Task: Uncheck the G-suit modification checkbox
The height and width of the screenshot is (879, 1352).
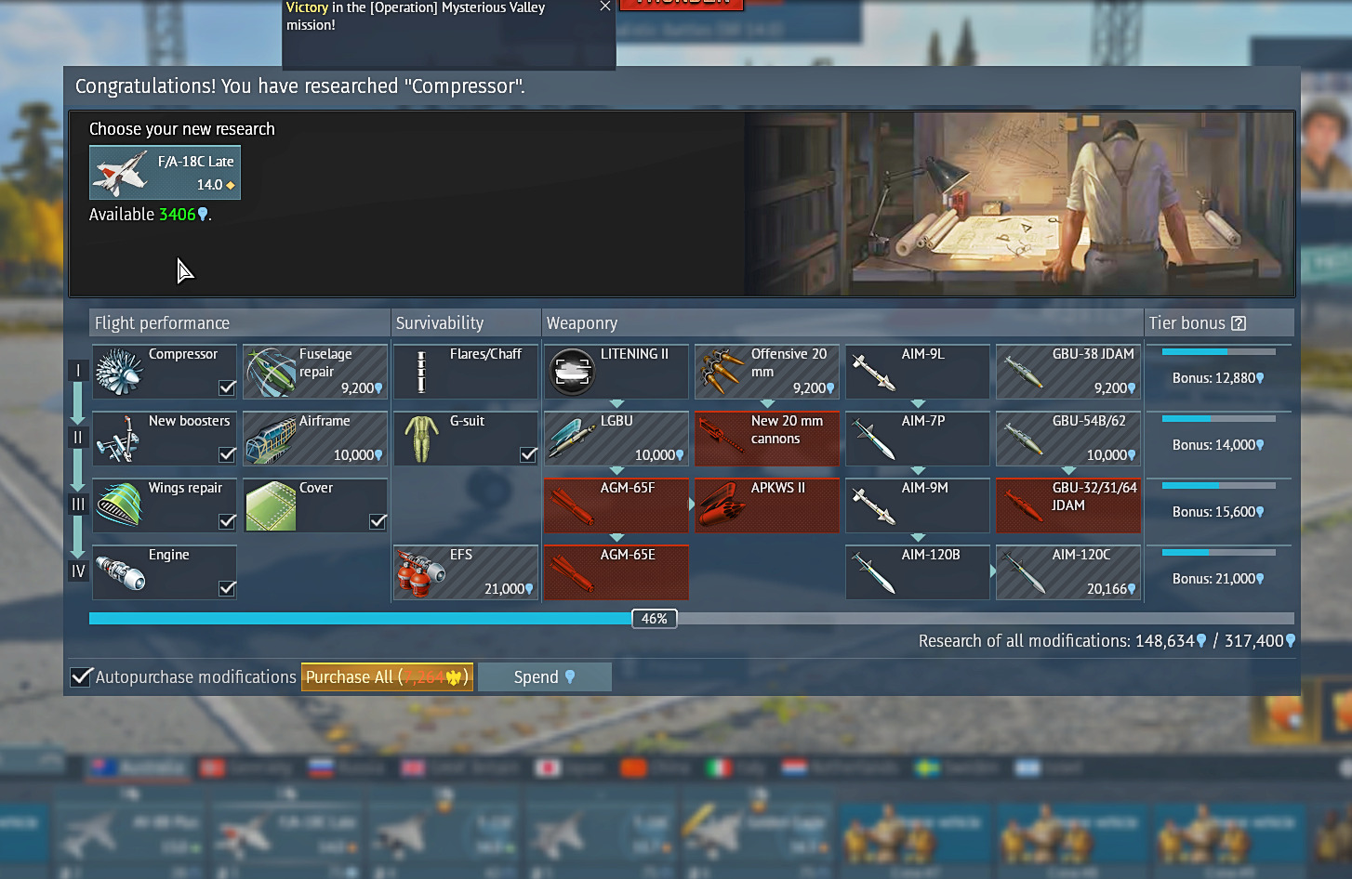Action: click(528, 454)
